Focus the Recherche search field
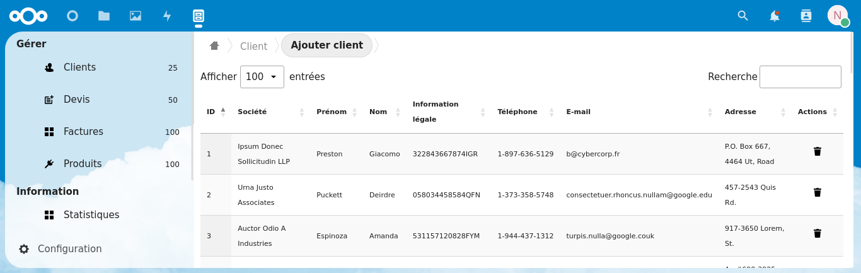 coord(800,77)
